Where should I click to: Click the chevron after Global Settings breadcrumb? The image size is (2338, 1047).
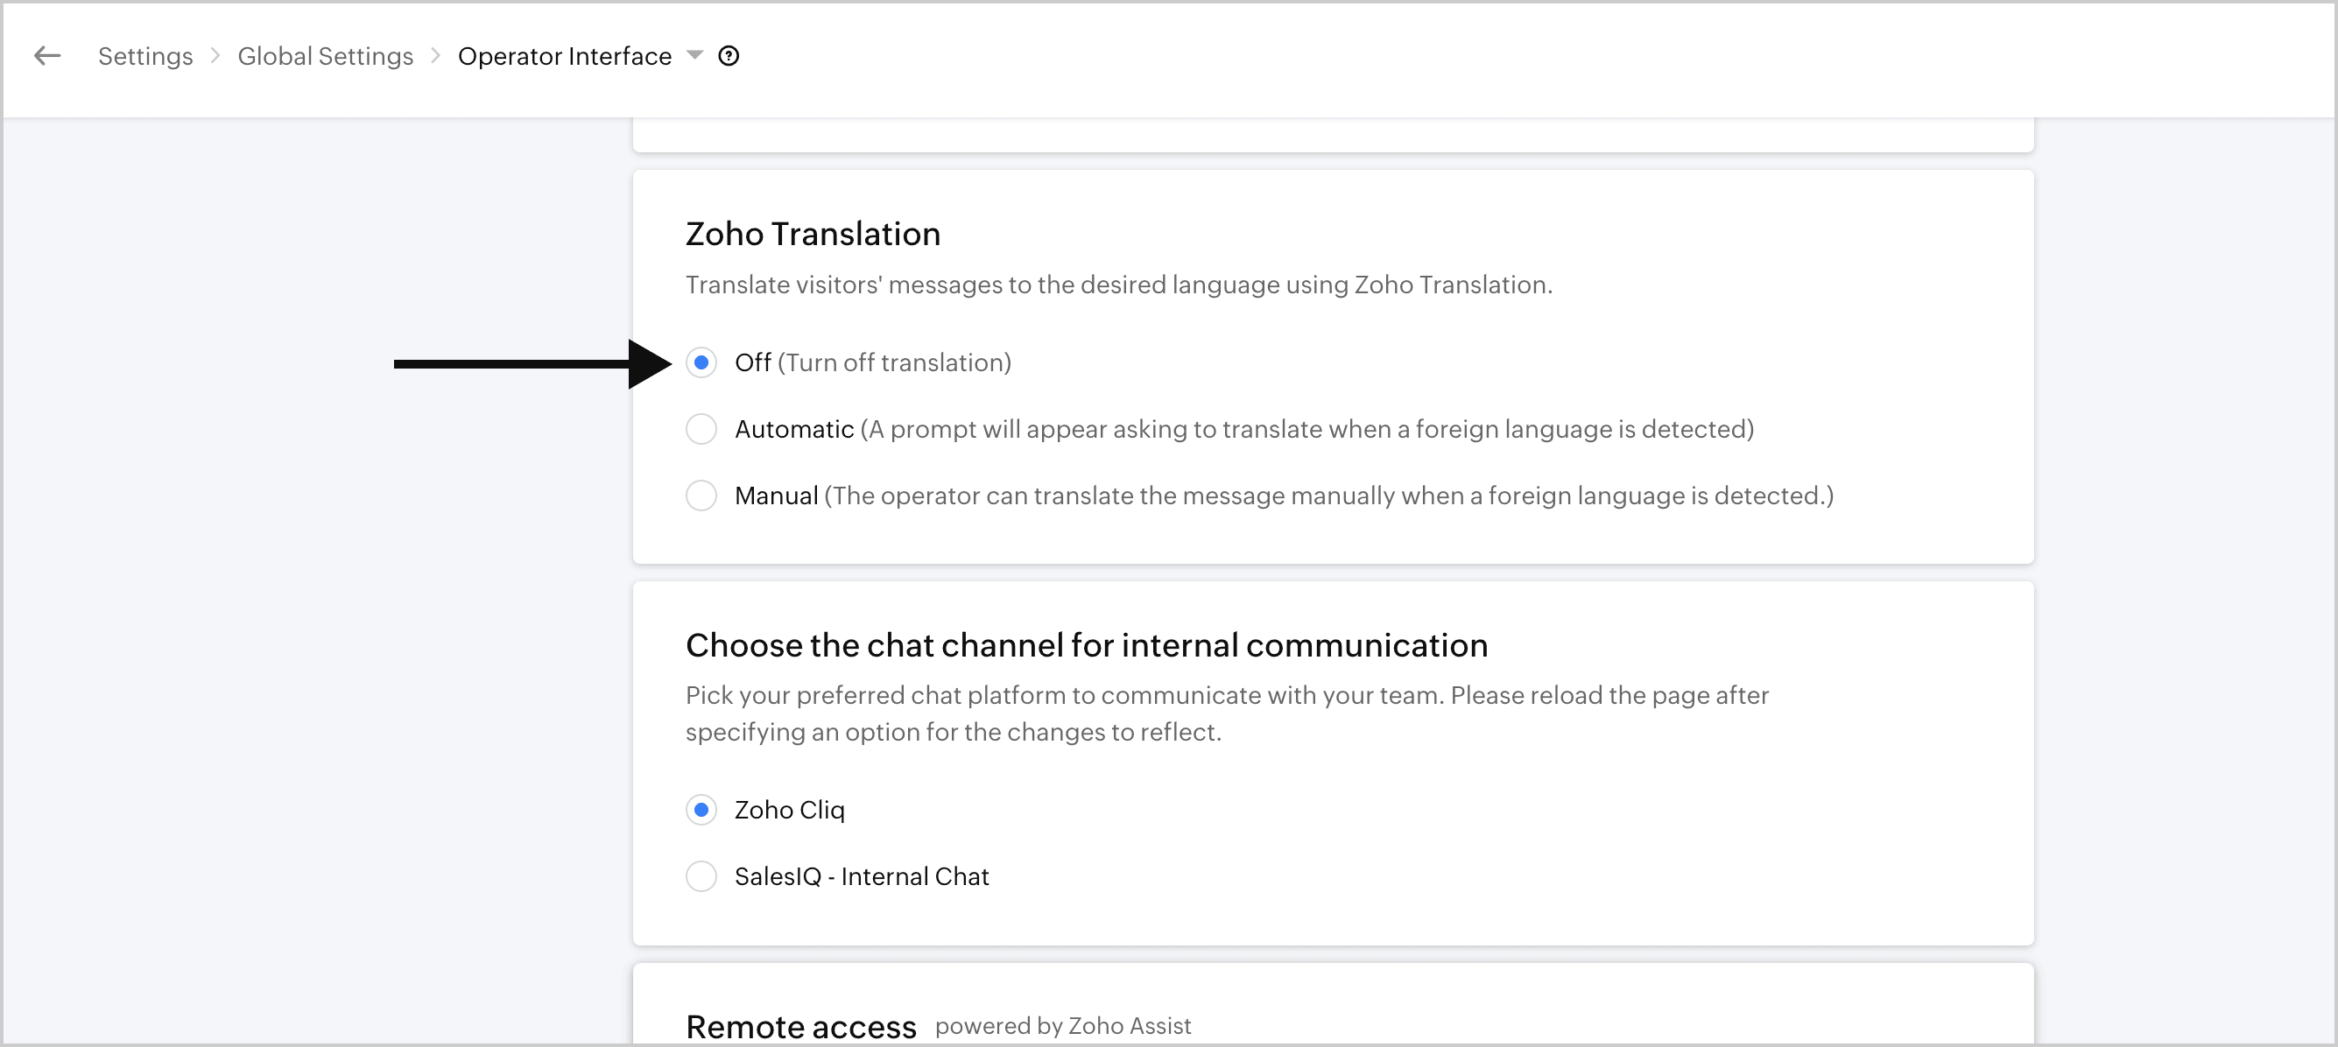click(x=436, y=56)
